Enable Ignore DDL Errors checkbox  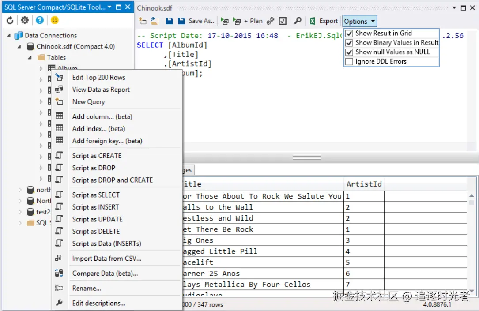point(349,62)
